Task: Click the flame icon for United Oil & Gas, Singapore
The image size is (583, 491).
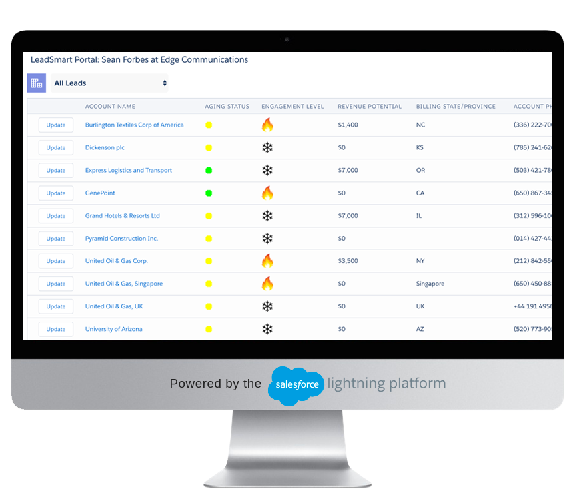Action: pyautogui.click(x=267, y=284)
